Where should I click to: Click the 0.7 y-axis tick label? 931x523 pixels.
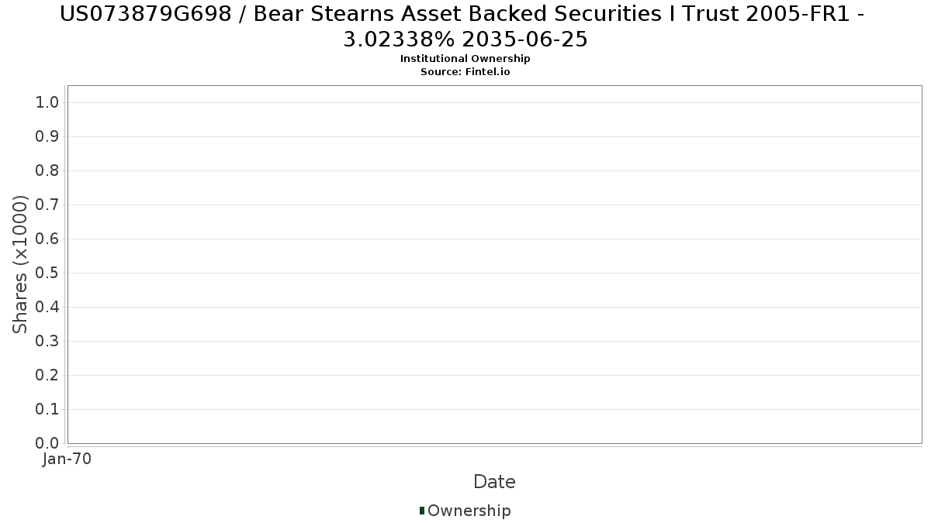(x=48, y=205)
